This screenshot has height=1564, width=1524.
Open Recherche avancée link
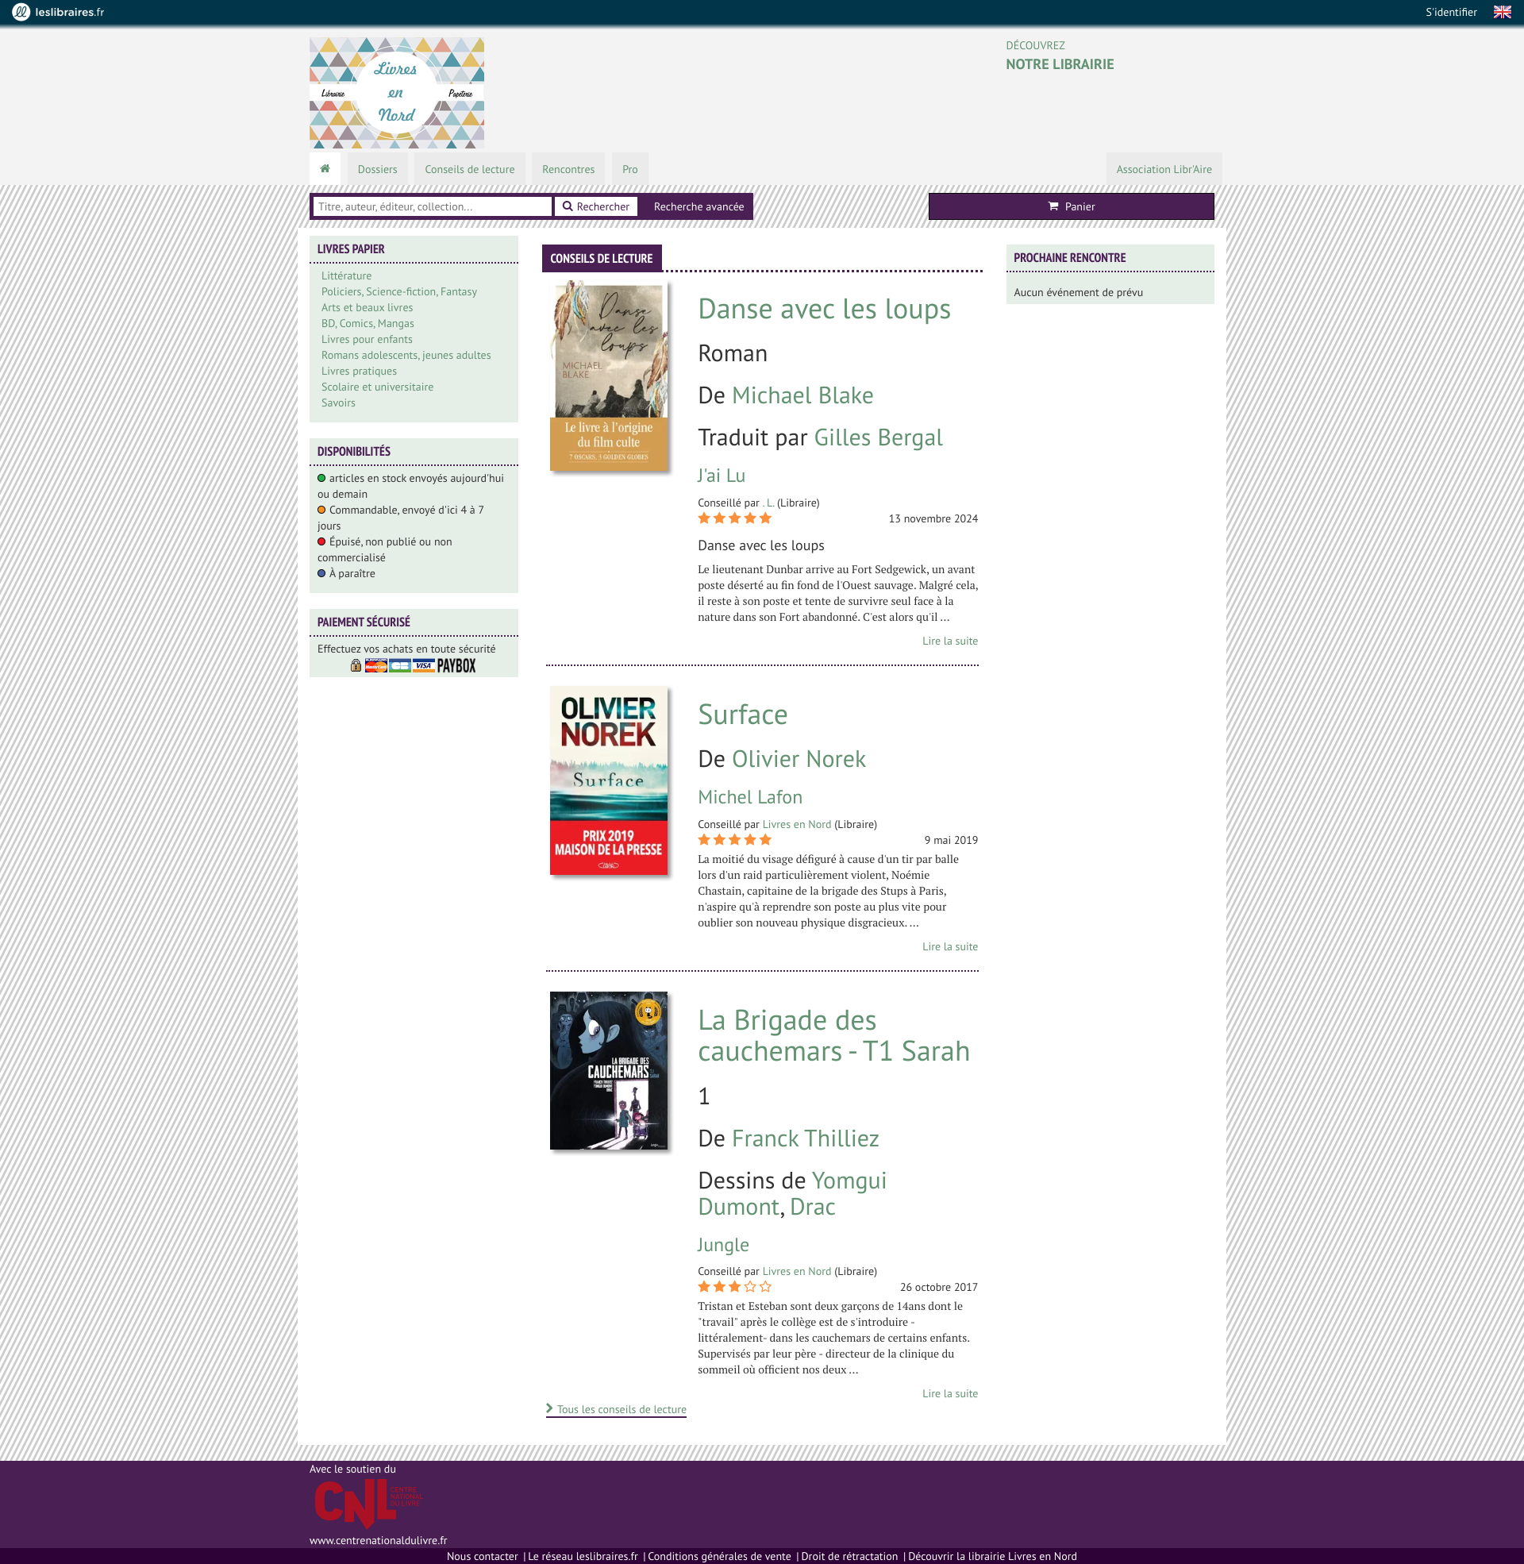[x=698, y=206]
